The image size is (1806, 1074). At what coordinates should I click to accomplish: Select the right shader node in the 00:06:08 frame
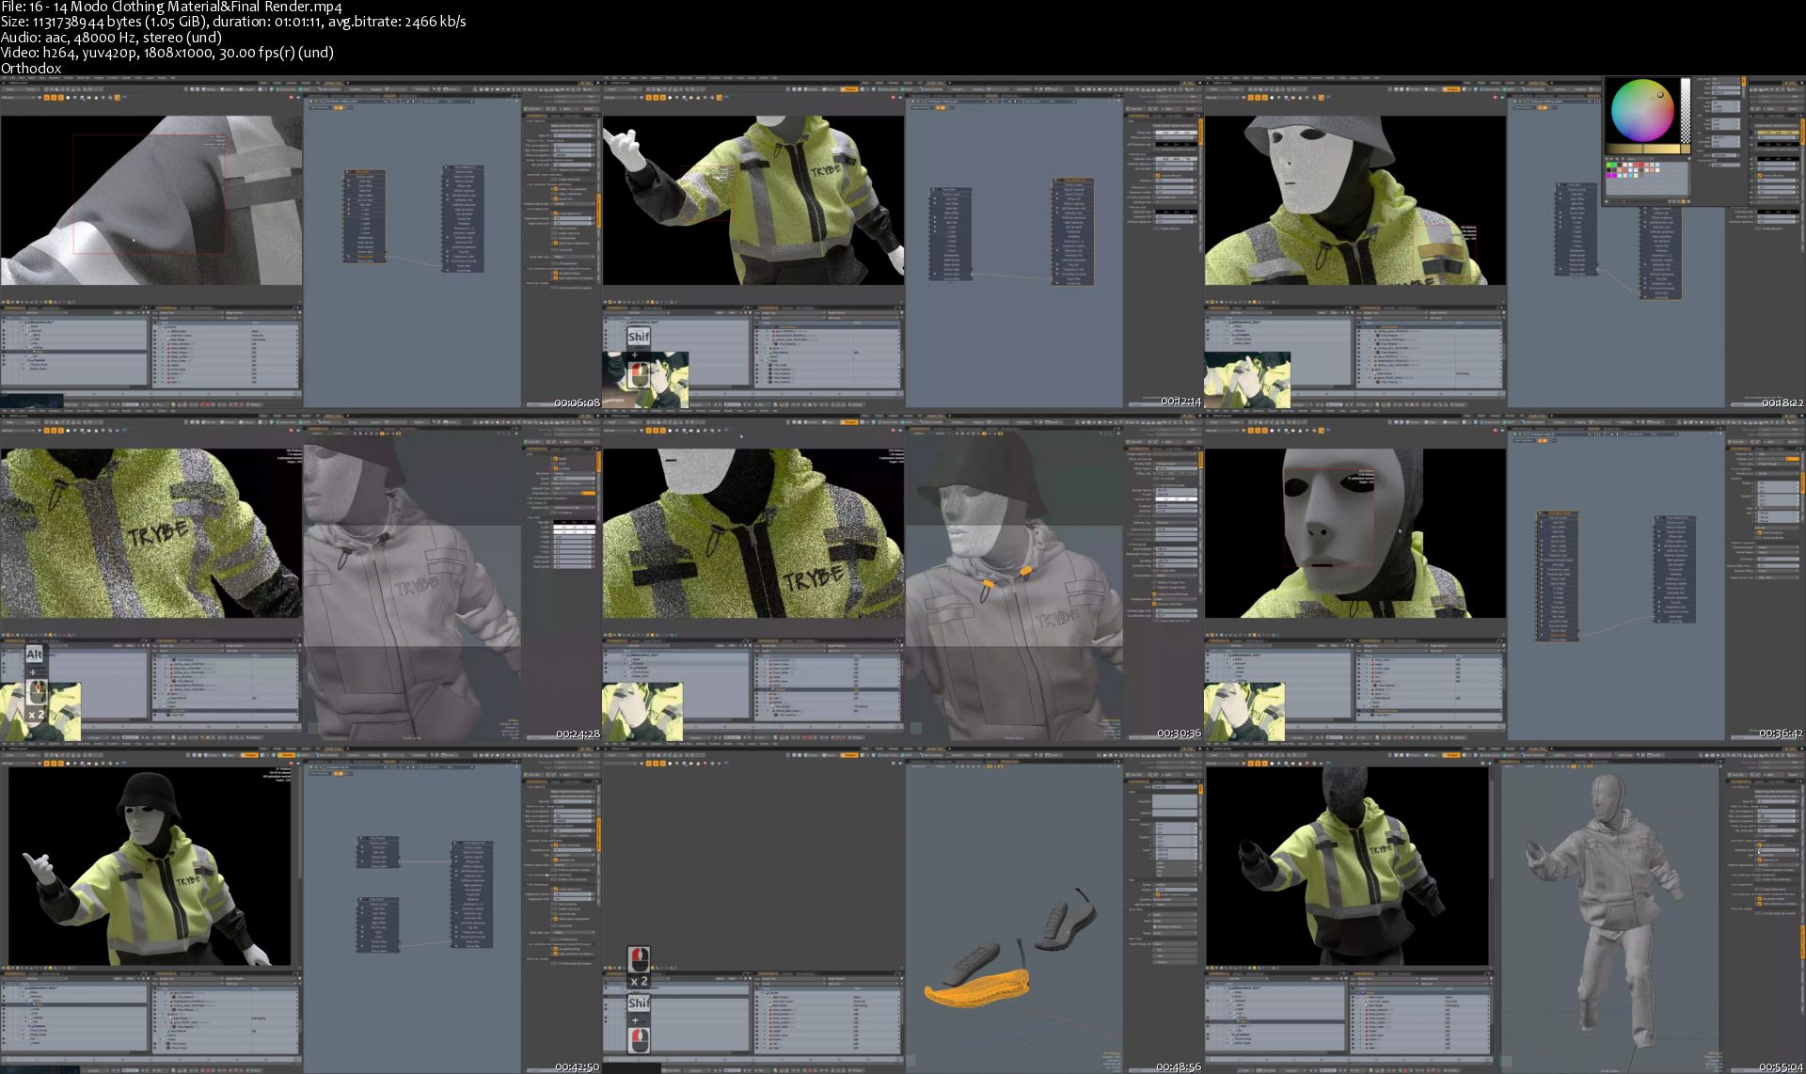coord(464,218)
